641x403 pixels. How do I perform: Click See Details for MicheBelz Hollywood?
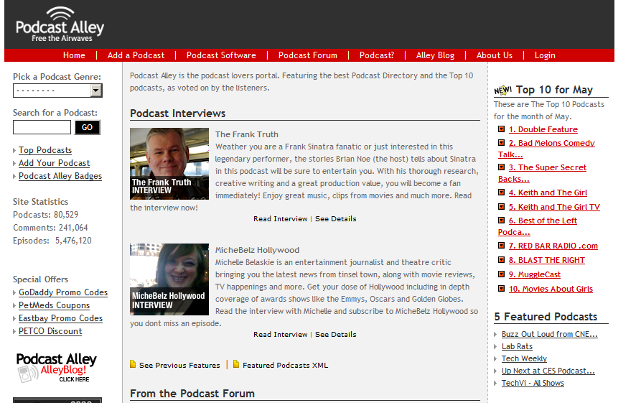(x=336, y=335)
